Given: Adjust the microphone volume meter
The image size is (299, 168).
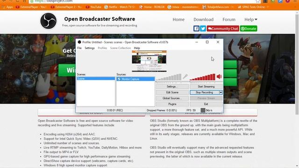Looking at the screenshot, I should (x=169, y=77).
